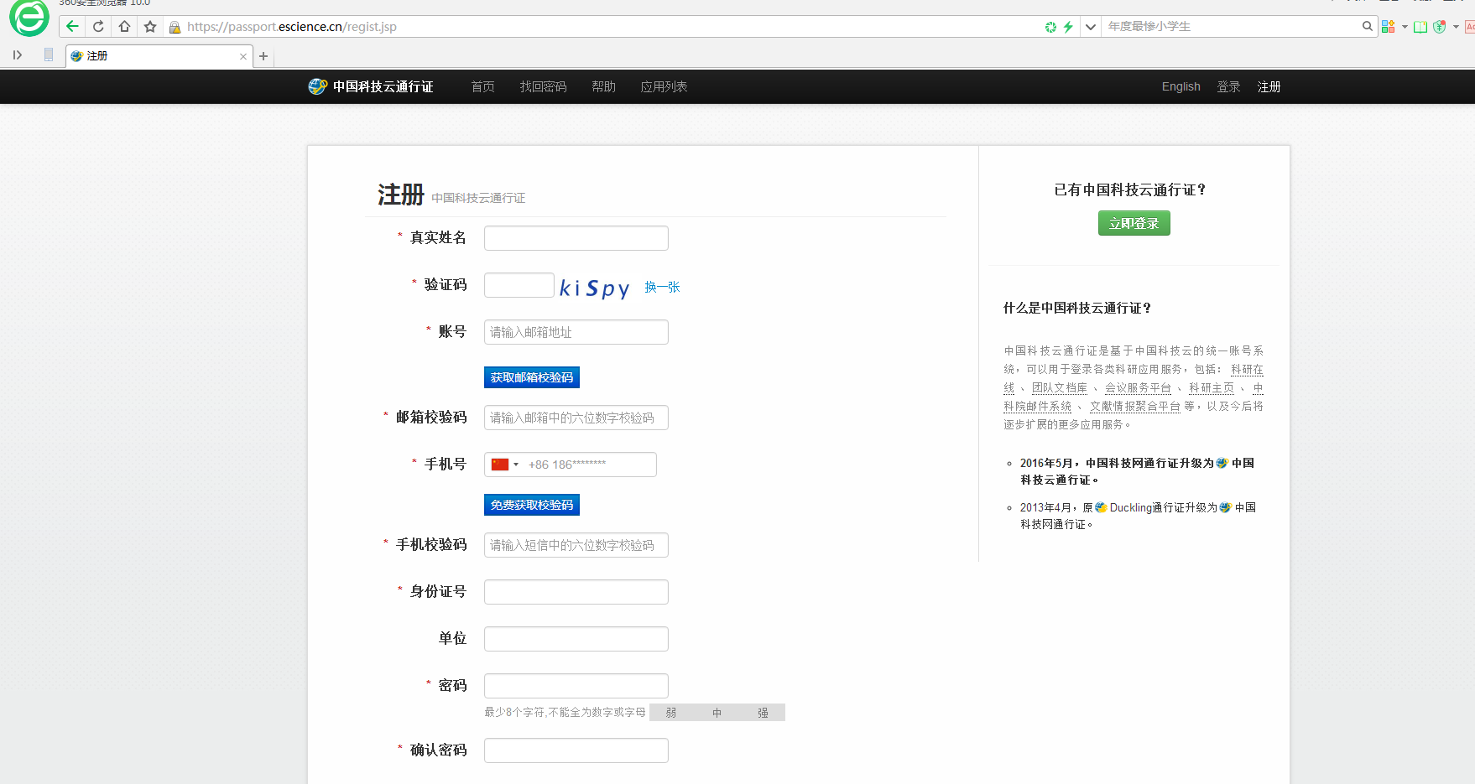The width and height of the screenshot is (1475, 784).
Task: Expand the phone country code flag dropdown
Action: point(504,465)
